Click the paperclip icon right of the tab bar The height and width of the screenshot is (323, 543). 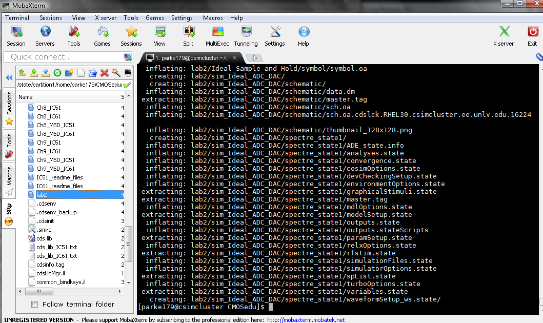539,57
